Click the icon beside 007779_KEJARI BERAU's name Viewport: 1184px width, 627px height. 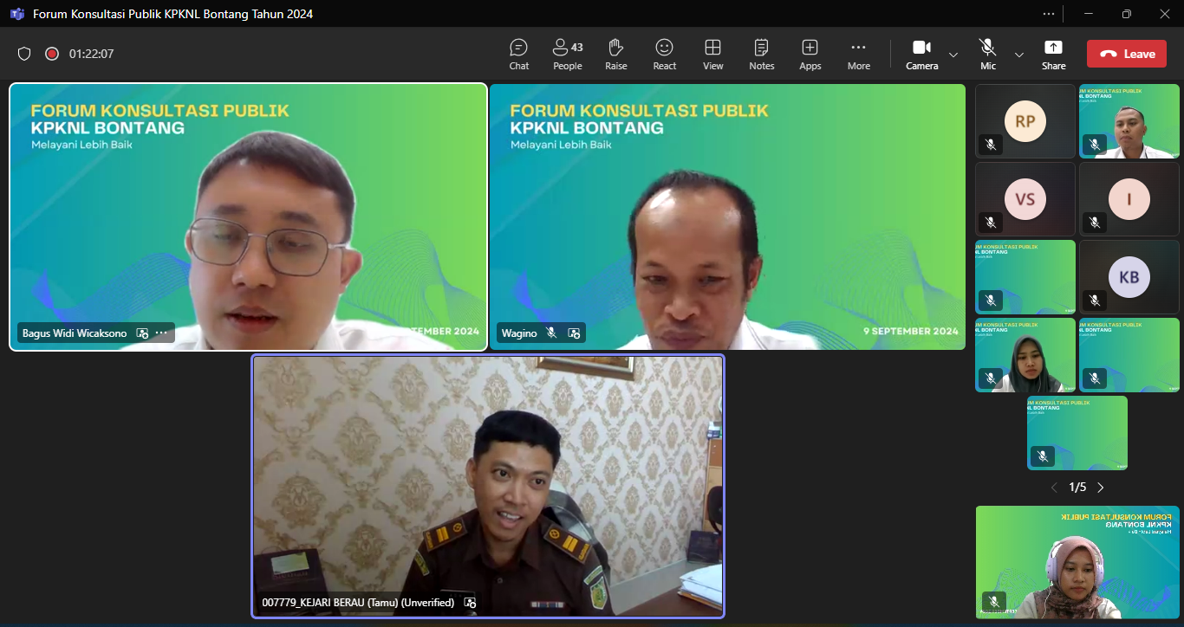coord(470,602)
